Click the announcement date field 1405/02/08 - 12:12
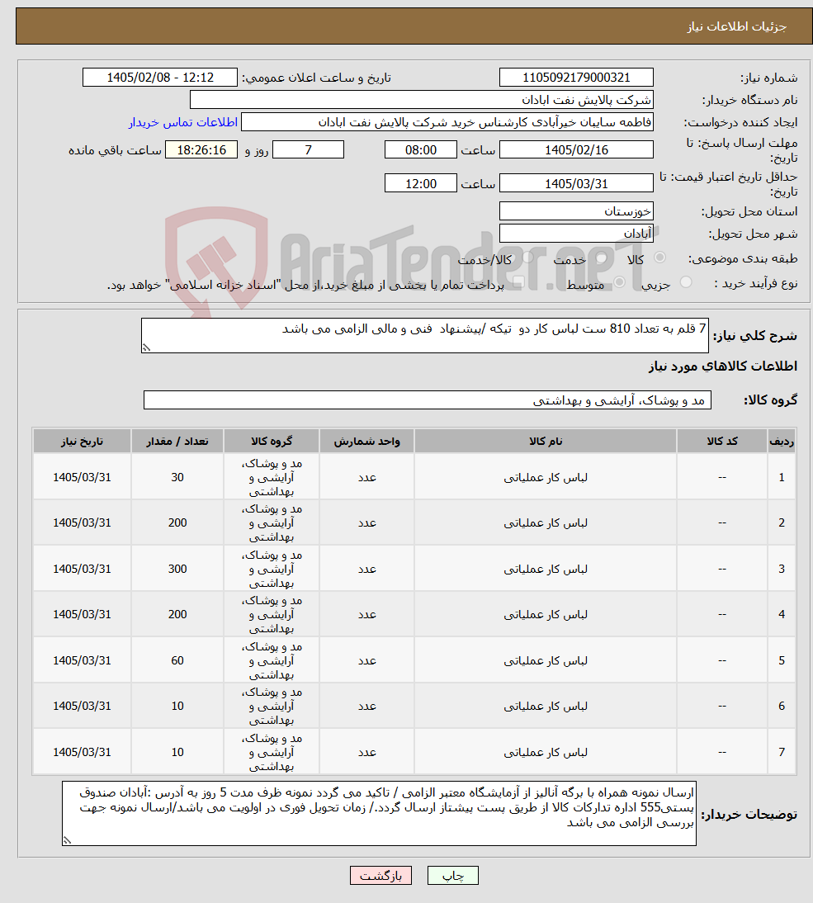Screen dimensions: 813x903 pos(160,77)
